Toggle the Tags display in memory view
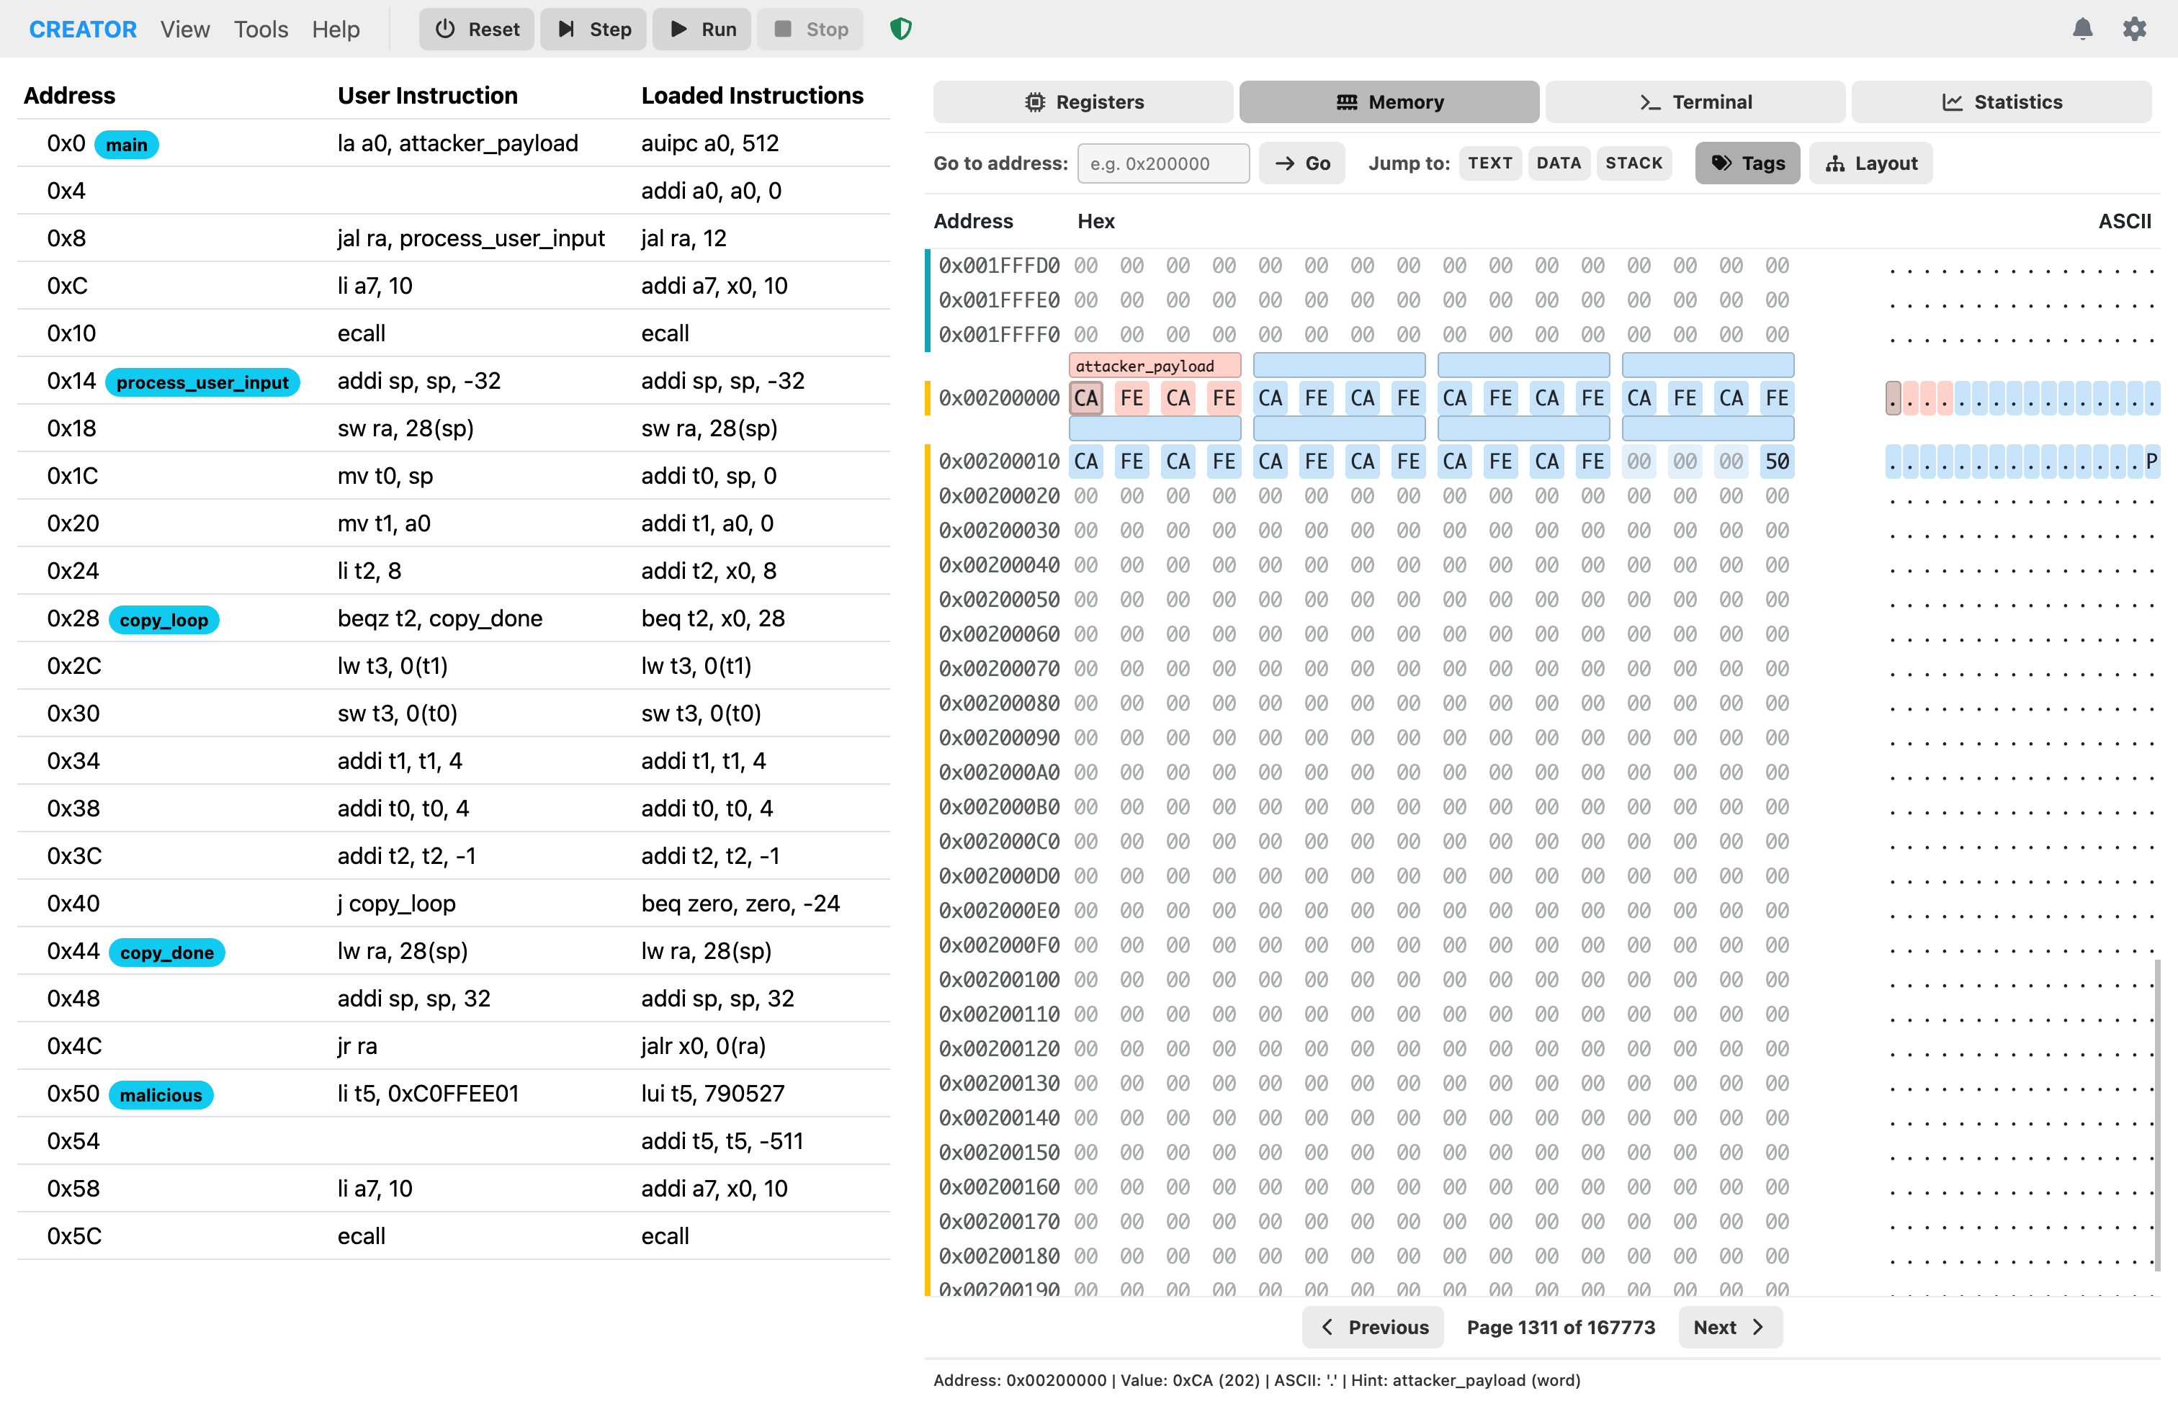 pos(1746,163)
